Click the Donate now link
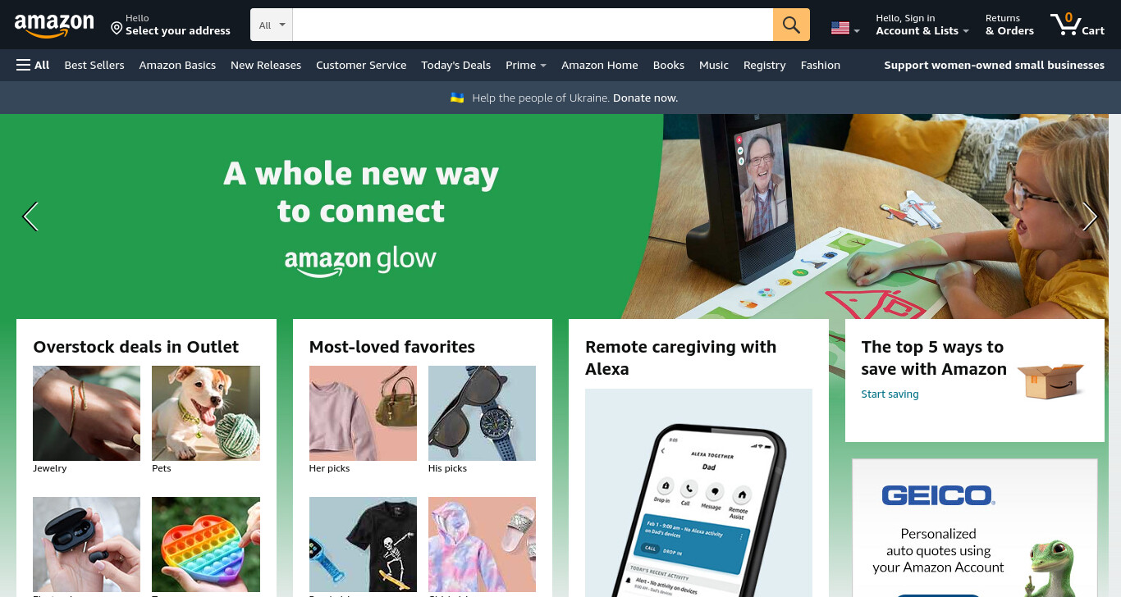The width and height of the screenshot is (1121, 597). pos(645,98)
